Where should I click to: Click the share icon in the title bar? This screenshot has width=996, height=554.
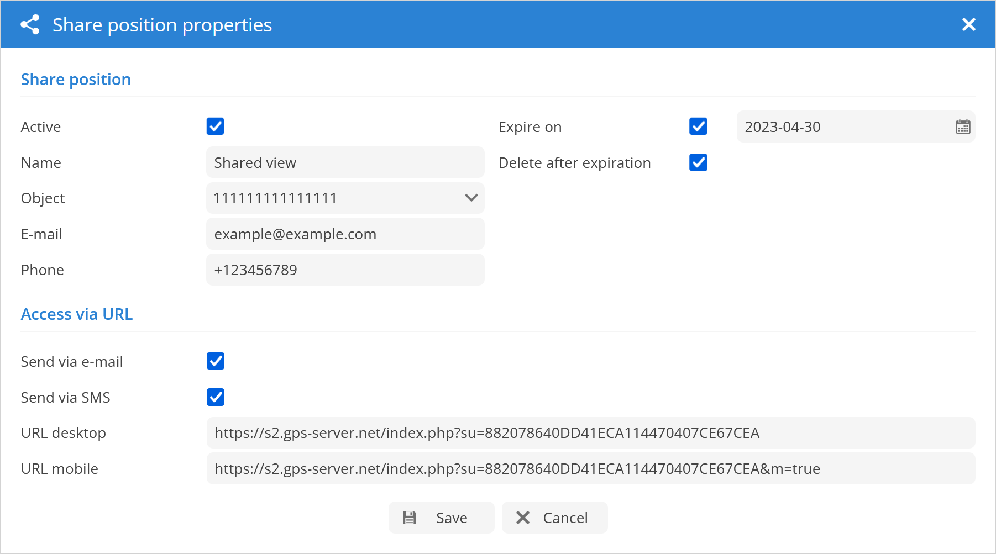(x=30, y=25)
